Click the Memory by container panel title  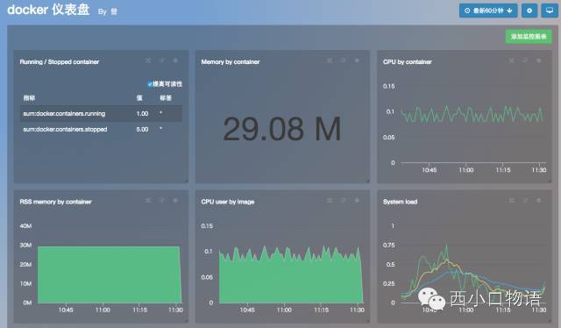click(231, 62)
